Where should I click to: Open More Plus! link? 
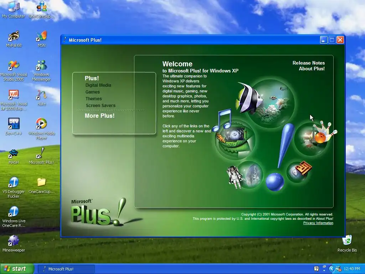coord(100,116)
